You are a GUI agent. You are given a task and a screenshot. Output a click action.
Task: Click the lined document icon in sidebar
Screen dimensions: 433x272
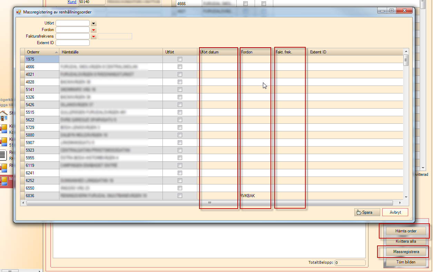pos(3,154)
